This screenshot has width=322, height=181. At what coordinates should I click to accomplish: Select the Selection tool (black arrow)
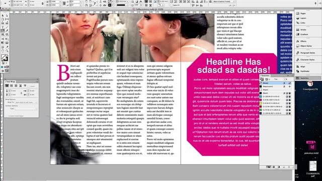tap(3, 16)
